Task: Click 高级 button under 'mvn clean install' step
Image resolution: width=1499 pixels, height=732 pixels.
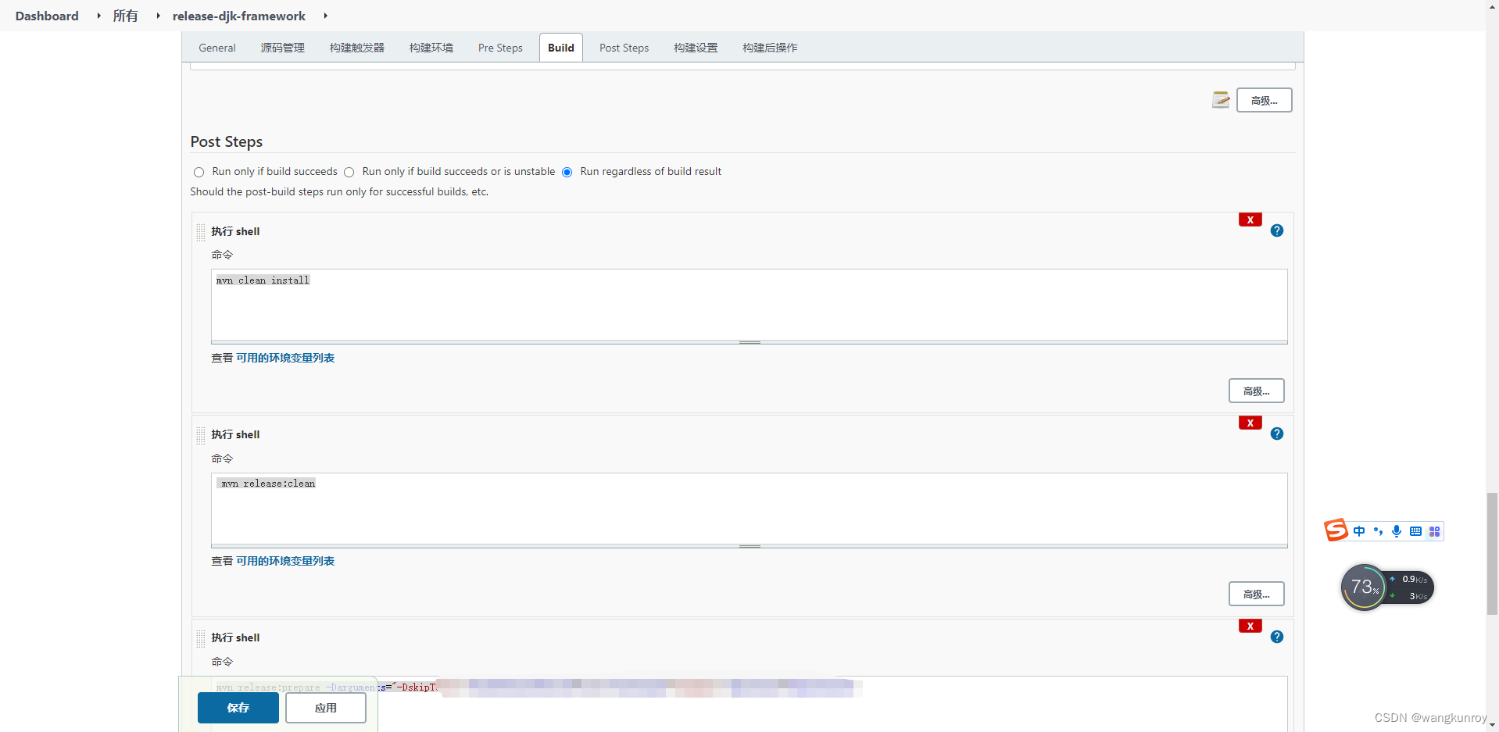Action: [1256, 391]
